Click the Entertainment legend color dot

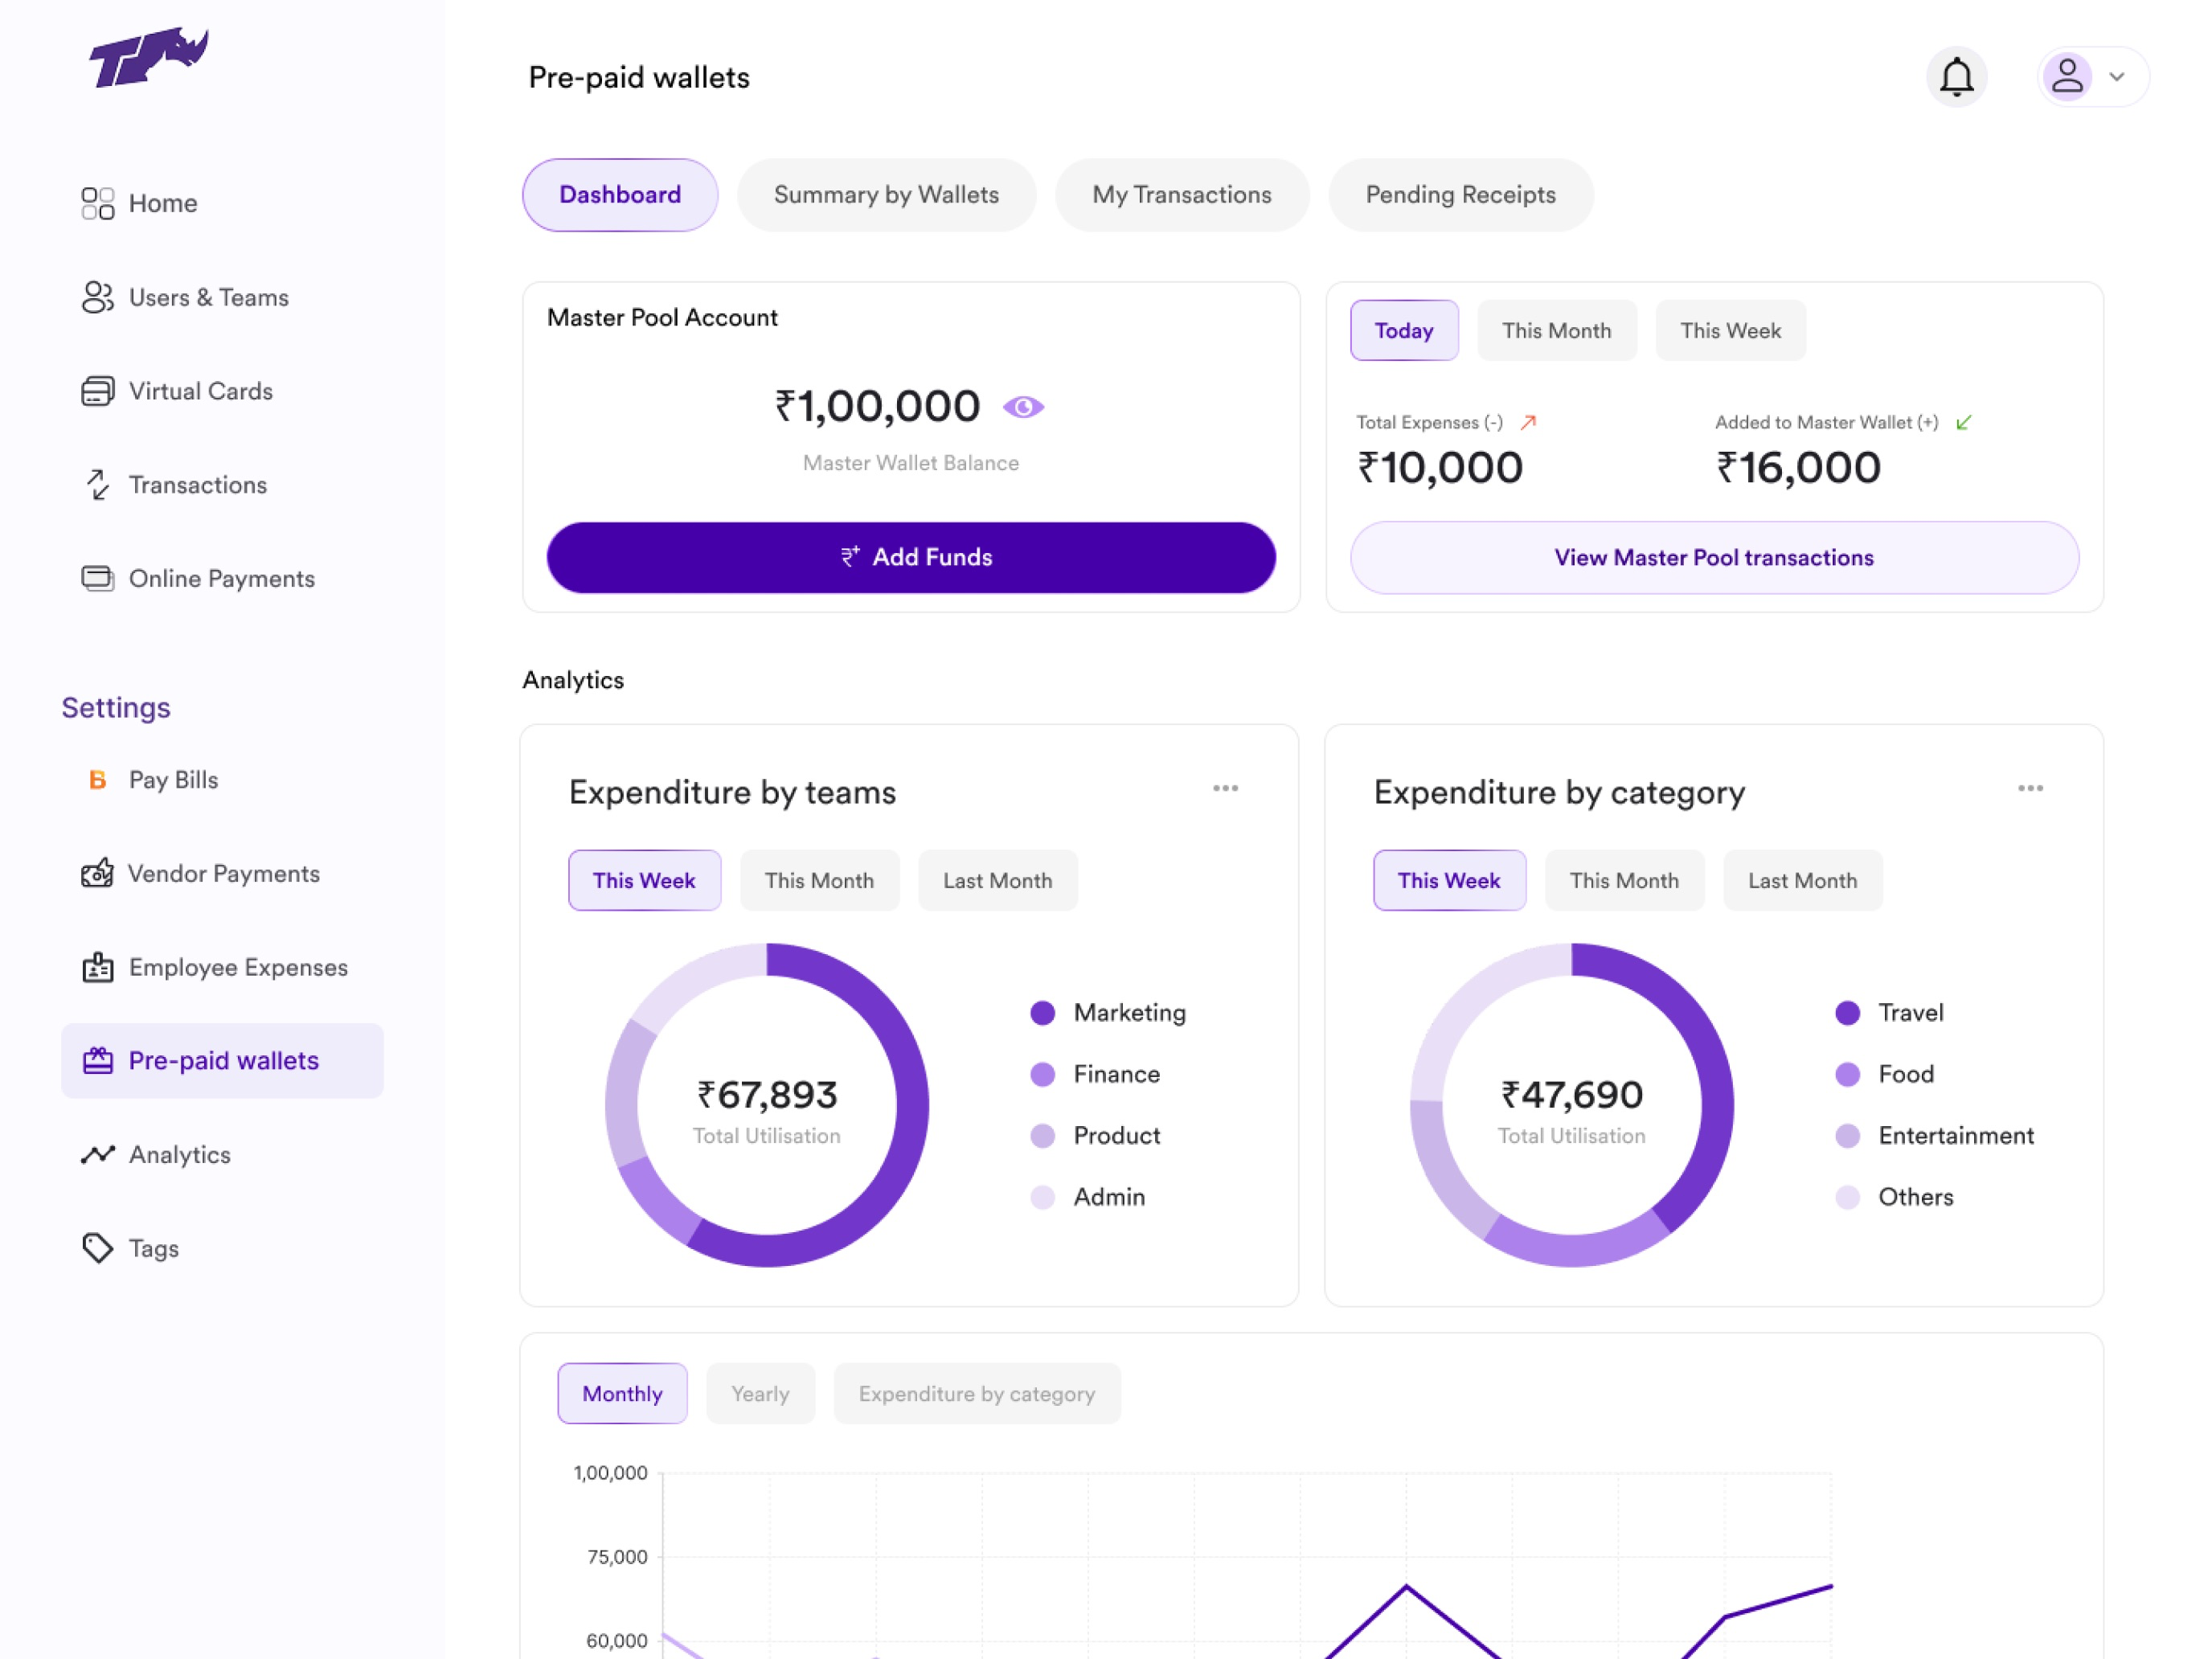[x=1847, y=1135]
